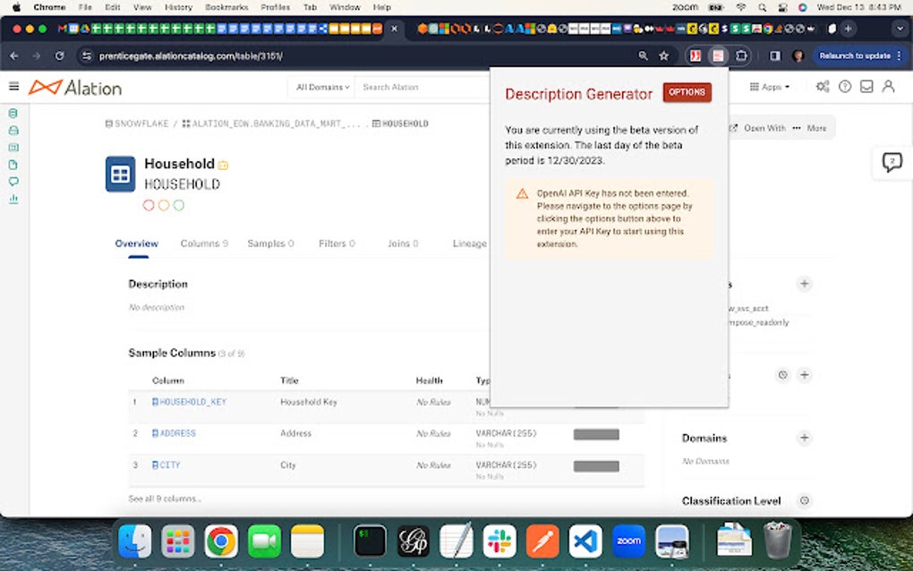This screenshot has width=913, height=571.
Task: Open the settings gear in the top toolbar
Action: tap(823, 87)
